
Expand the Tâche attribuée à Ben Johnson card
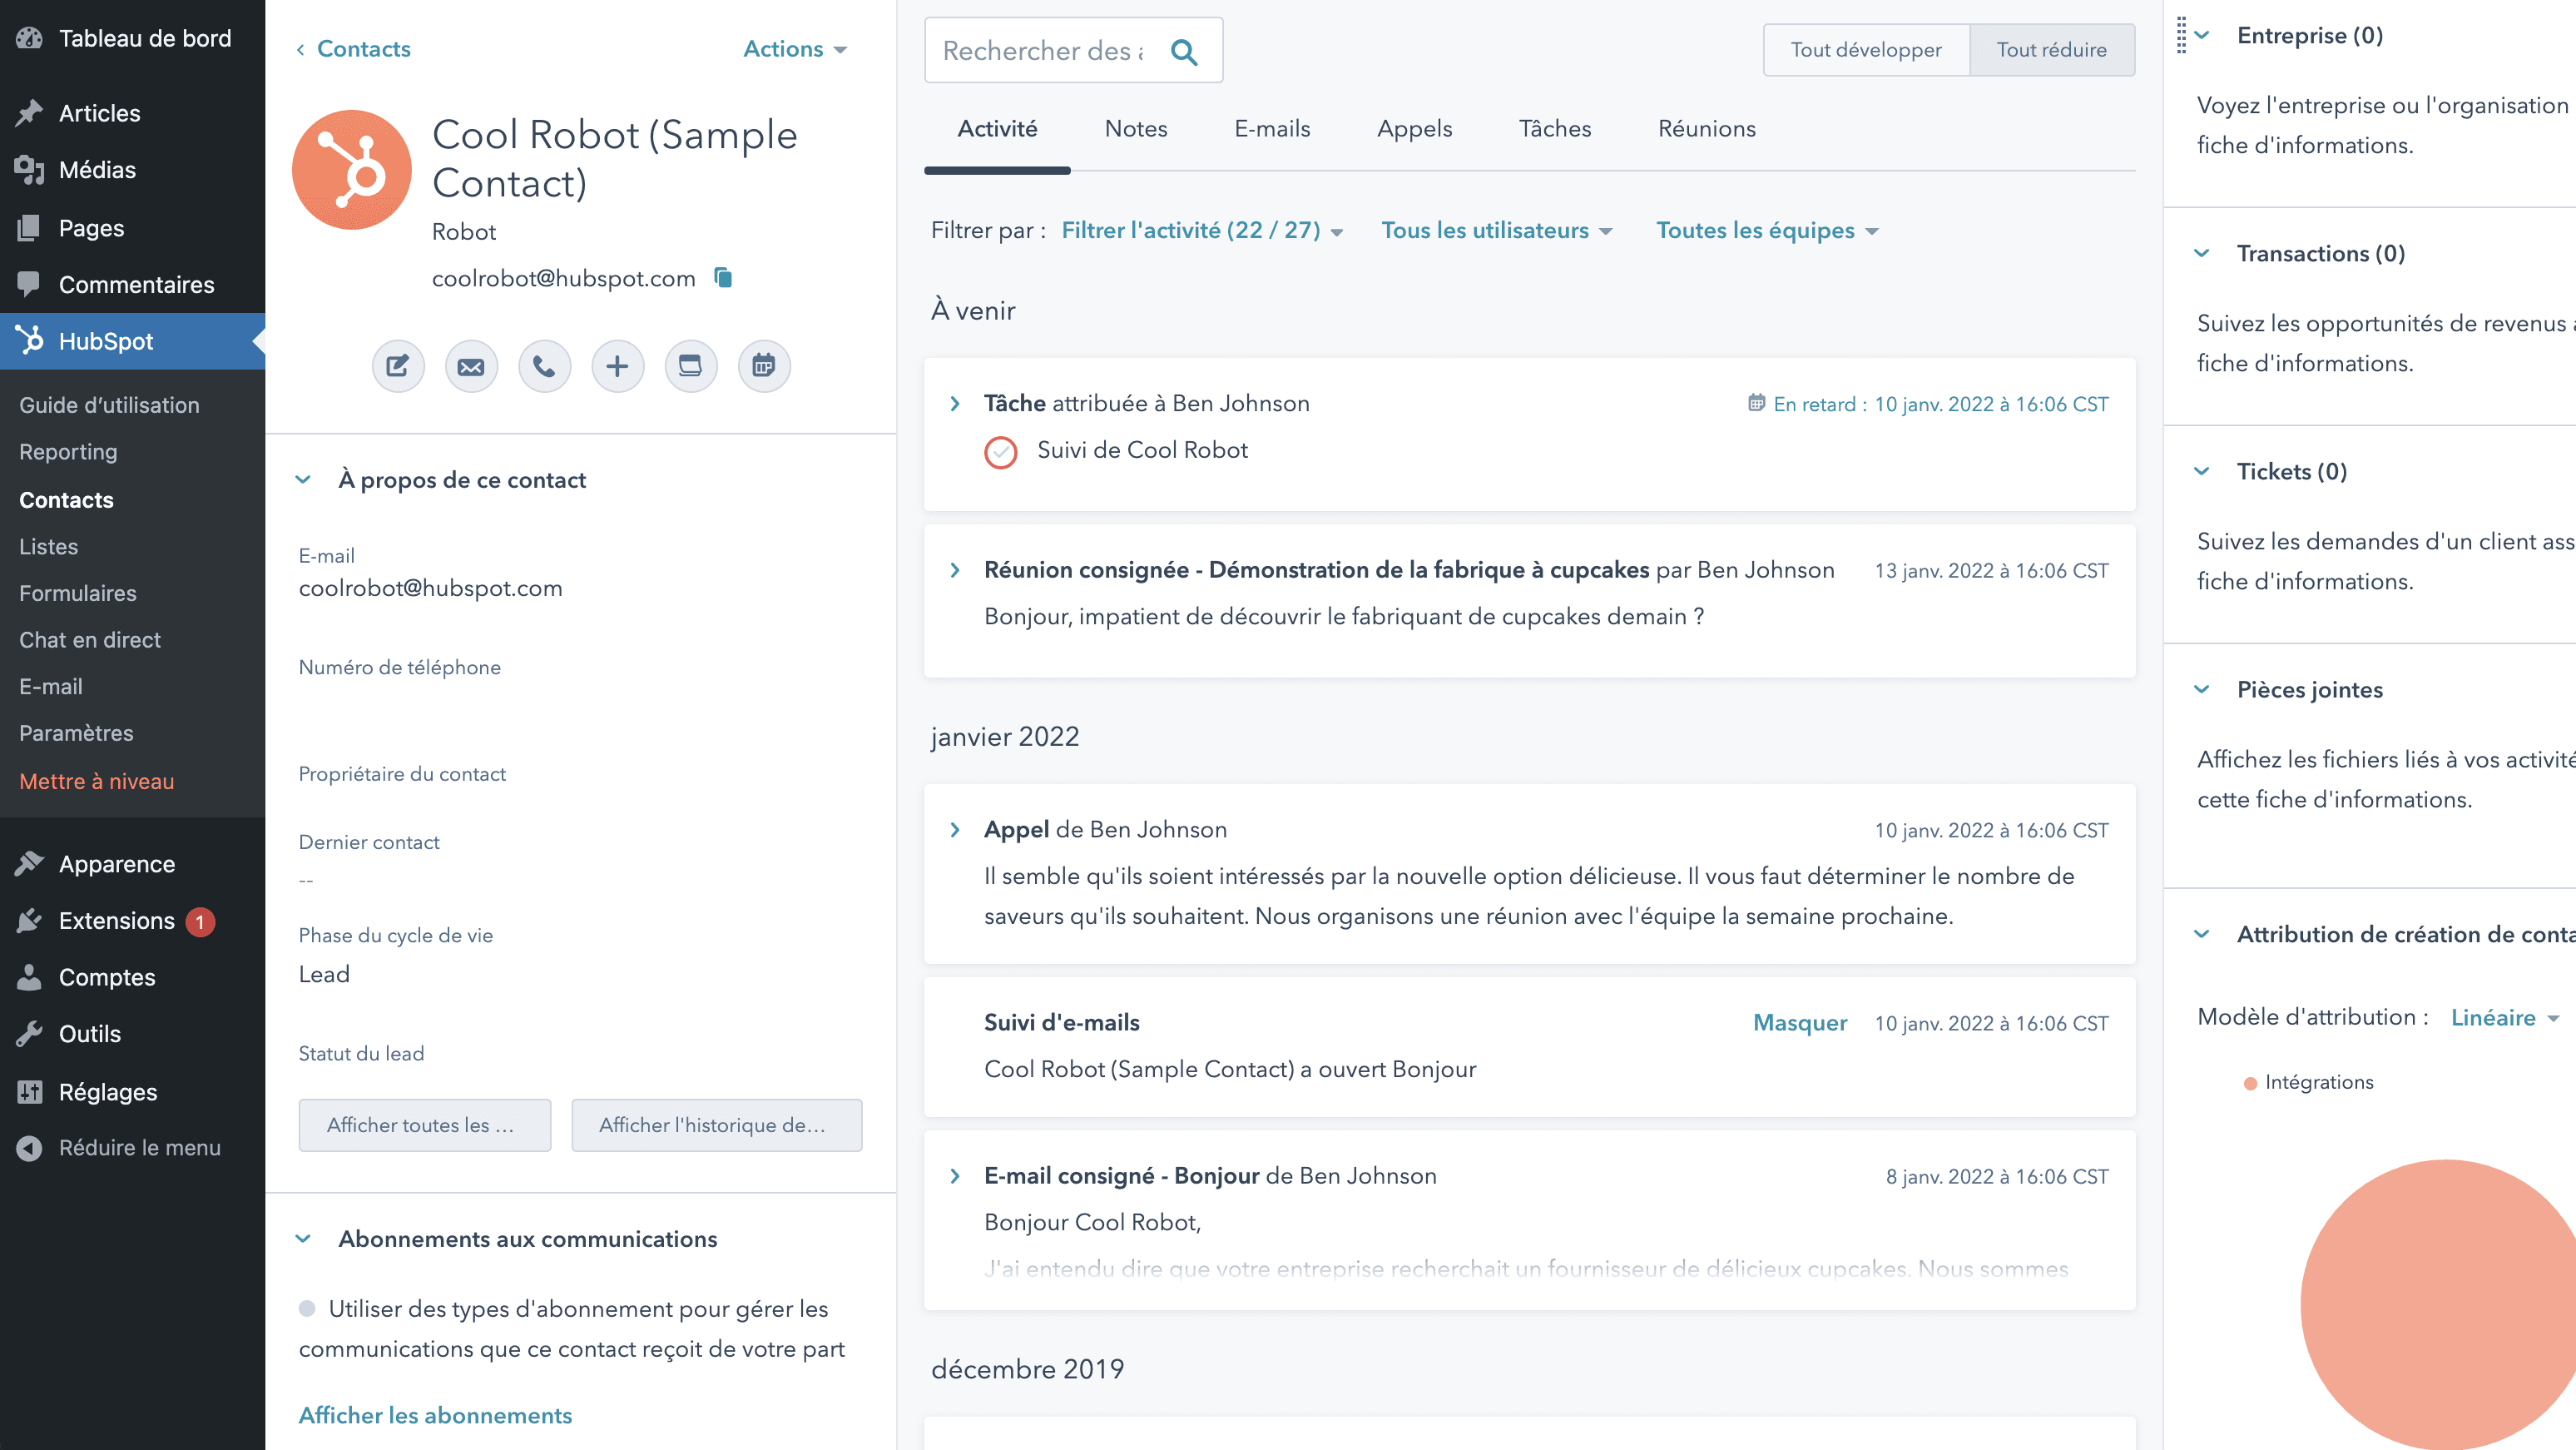coord(955,403)
